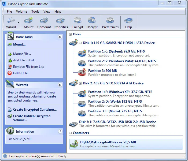Select Disk 3: L: 7,46 GB USB DISK
The width and height of the screenshot is (188, 161).
[x=118, y=124]
